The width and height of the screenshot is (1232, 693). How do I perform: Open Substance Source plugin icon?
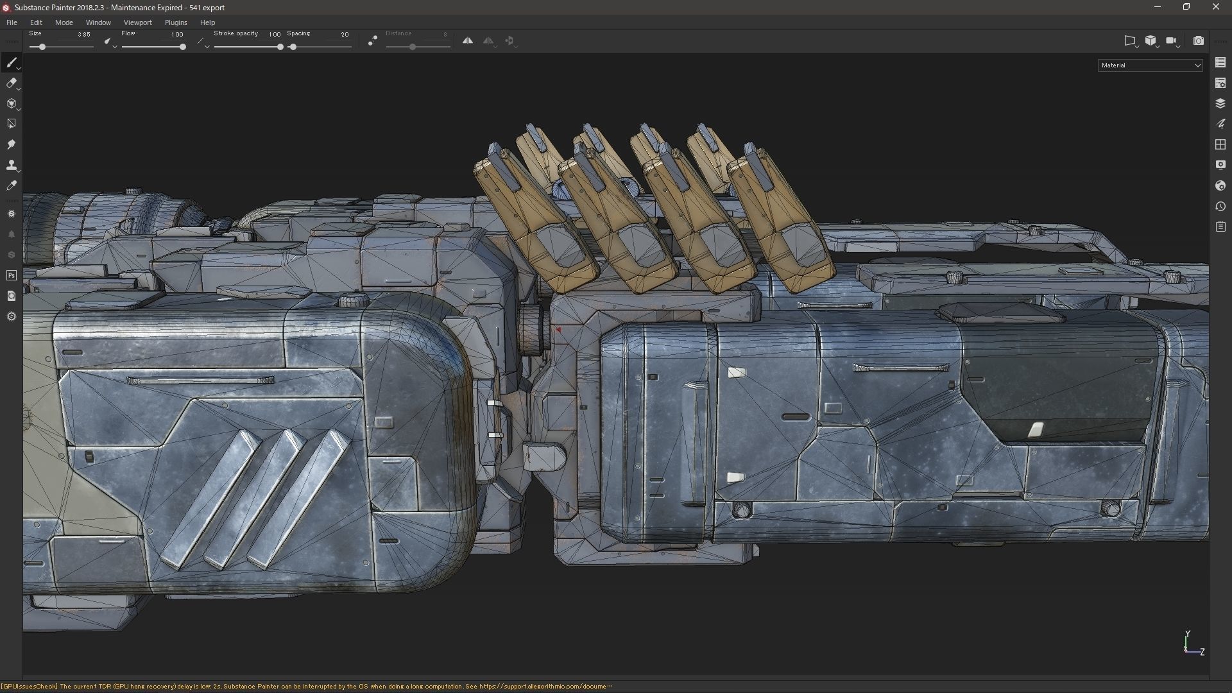tap(11, 214)
